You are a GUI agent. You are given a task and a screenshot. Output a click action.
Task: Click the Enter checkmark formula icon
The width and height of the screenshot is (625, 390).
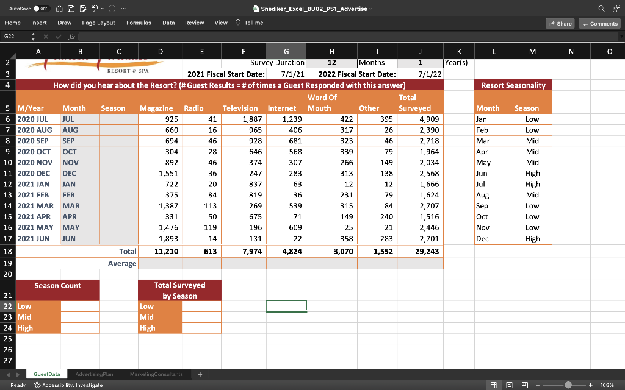coord(59,36)
